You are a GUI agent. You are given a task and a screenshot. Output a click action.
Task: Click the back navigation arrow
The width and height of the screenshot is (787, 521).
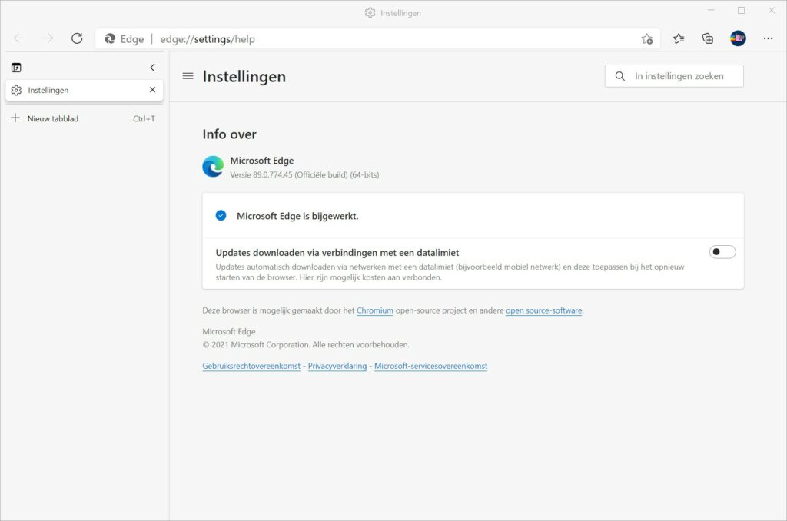tap(19, 38)
